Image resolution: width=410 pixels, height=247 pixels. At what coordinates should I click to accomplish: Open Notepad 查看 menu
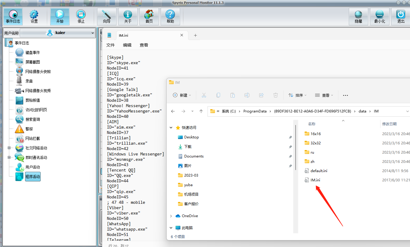144,45
